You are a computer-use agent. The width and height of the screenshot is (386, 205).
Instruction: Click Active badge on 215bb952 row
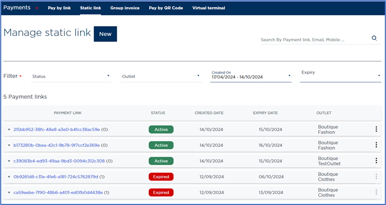click(x=161, y=129)
